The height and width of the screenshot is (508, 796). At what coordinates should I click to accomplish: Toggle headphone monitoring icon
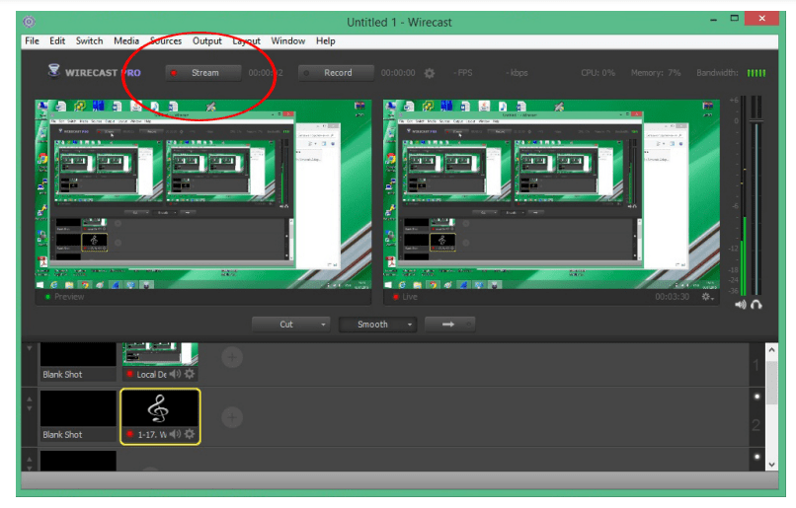click(756, 304)
